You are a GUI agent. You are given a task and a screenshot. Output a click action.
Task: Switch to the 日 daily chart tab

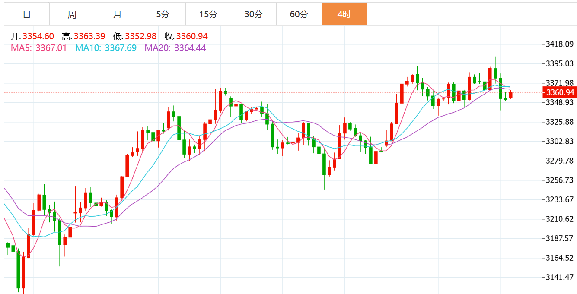27,14
